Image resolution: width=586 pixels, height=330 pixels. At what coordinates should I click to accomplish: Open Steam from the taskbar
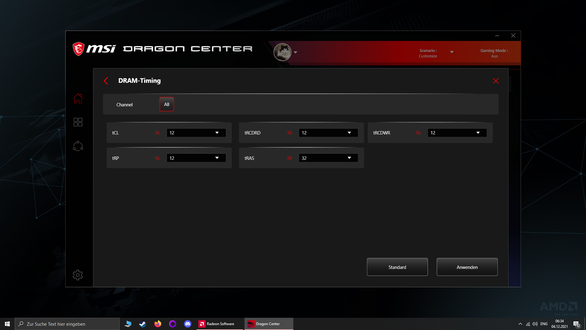pos(143,324)
